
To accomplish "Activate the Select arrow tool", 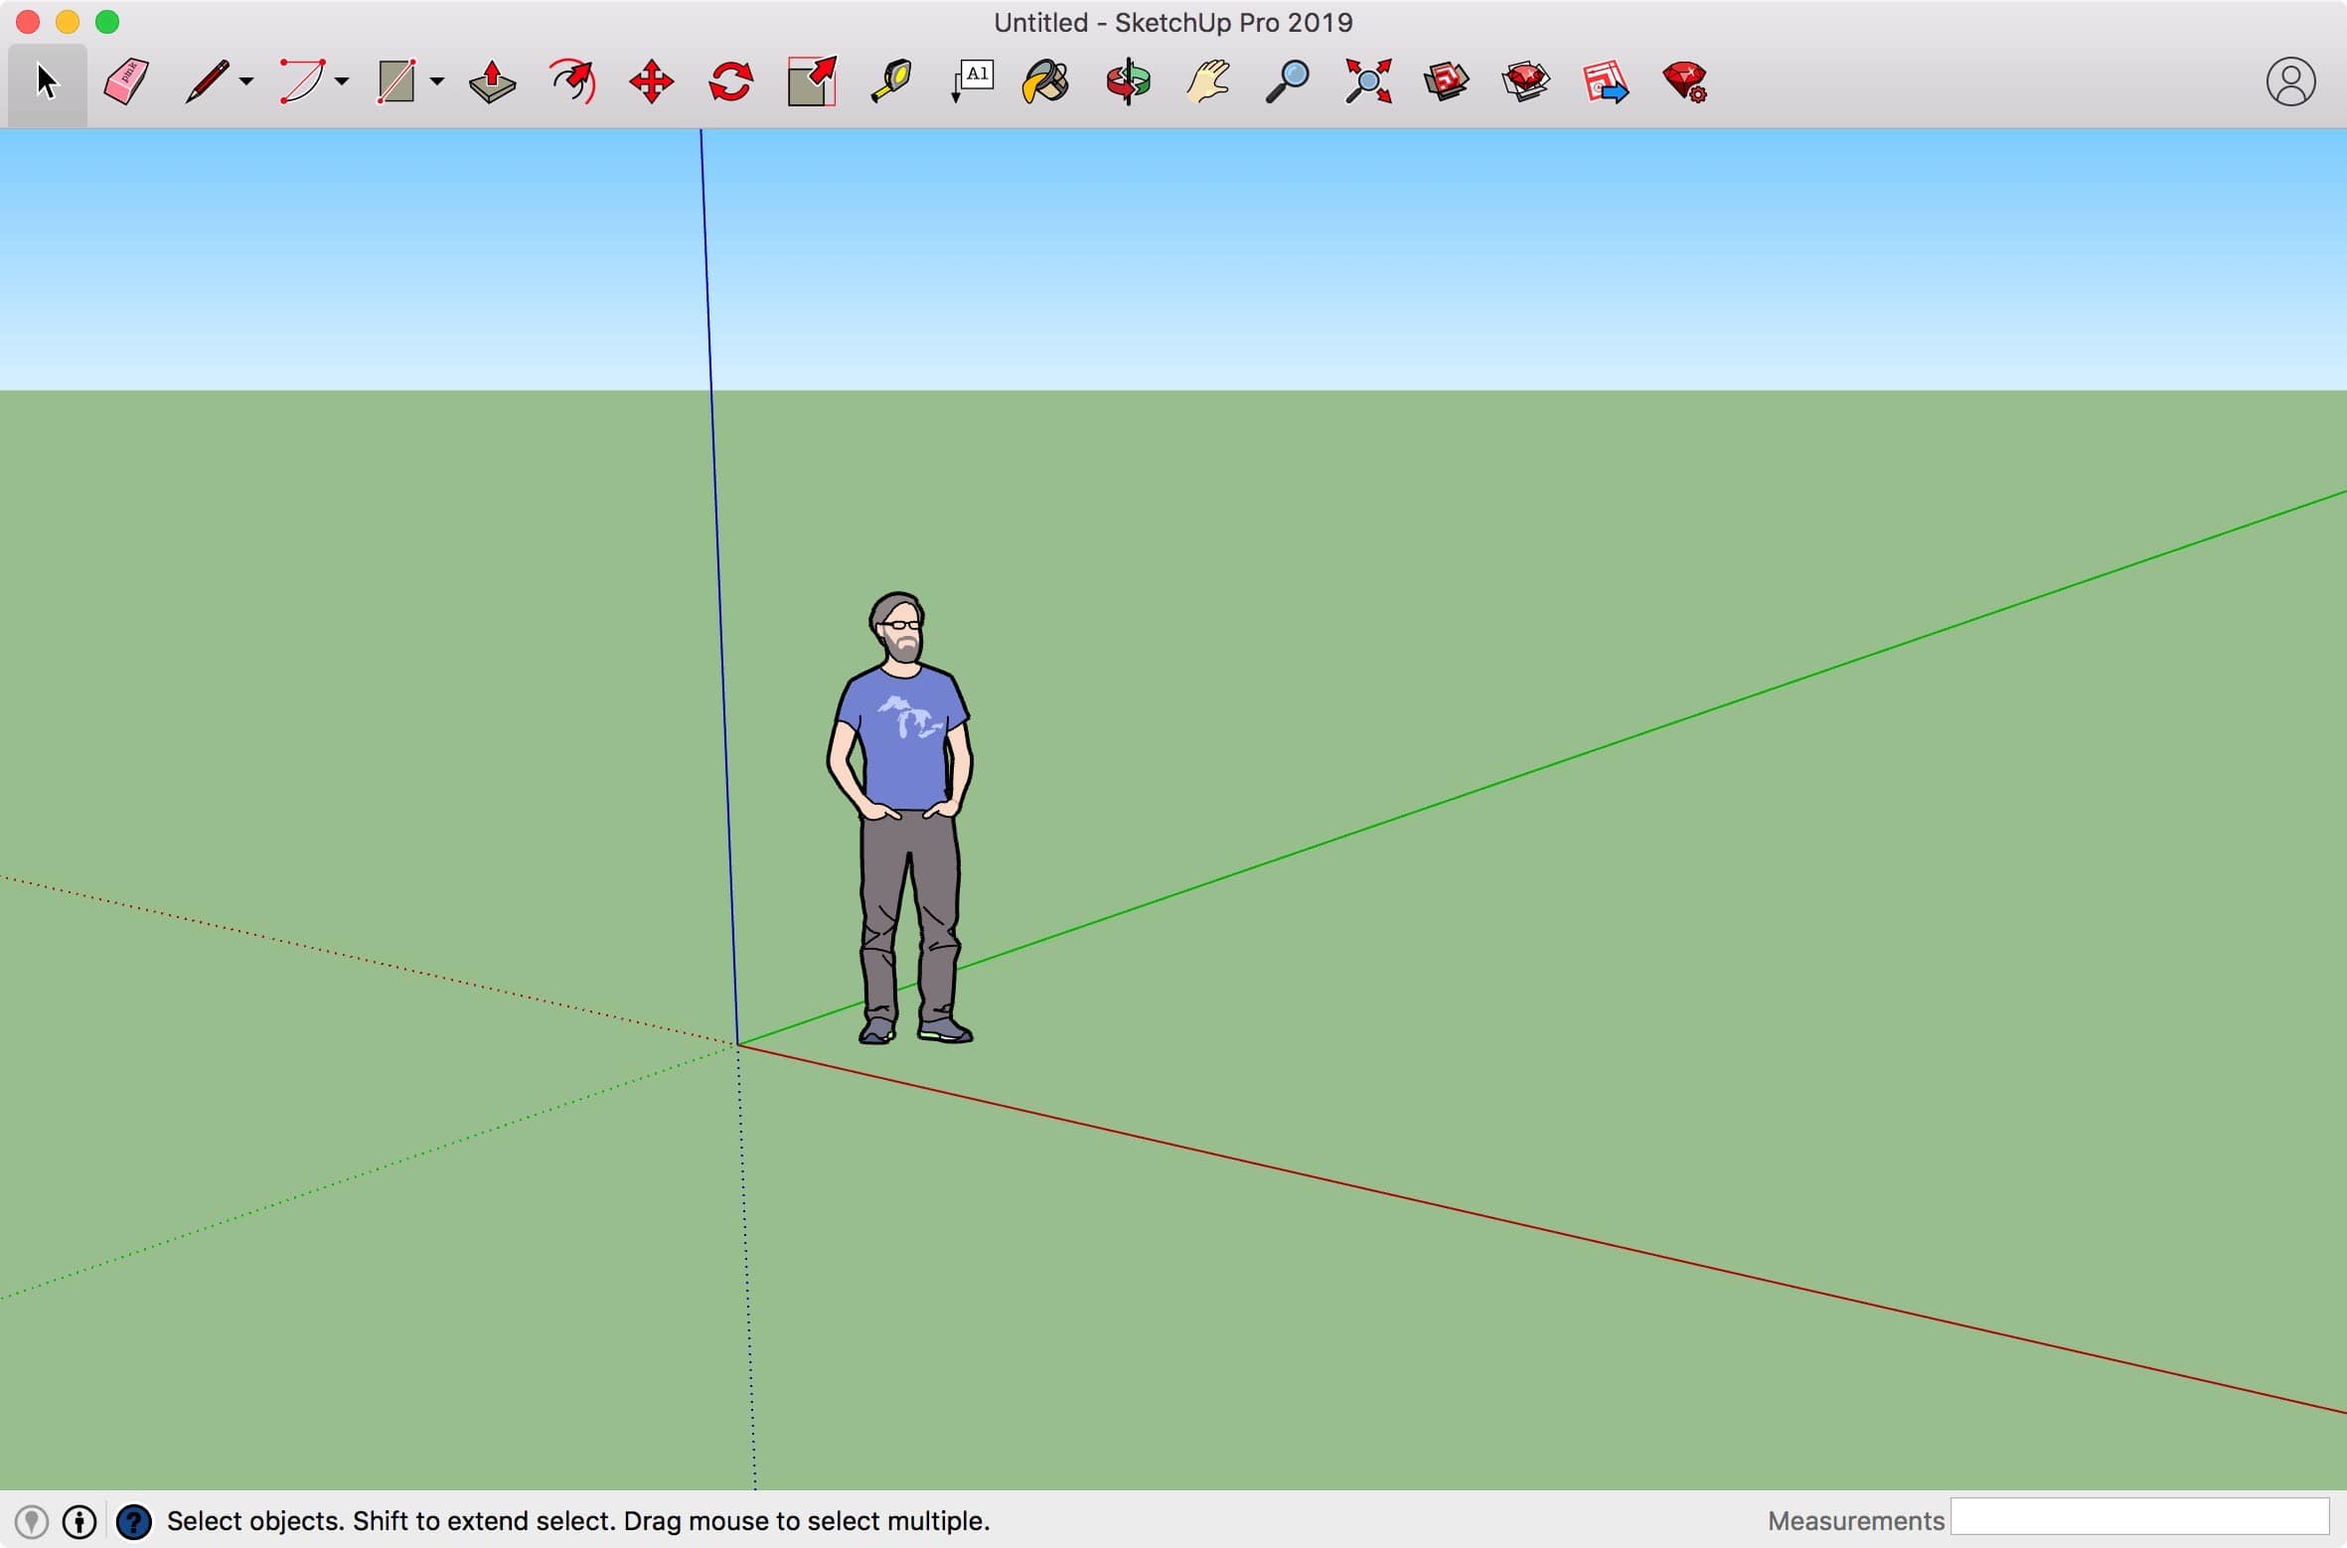I will coord(47,82).
